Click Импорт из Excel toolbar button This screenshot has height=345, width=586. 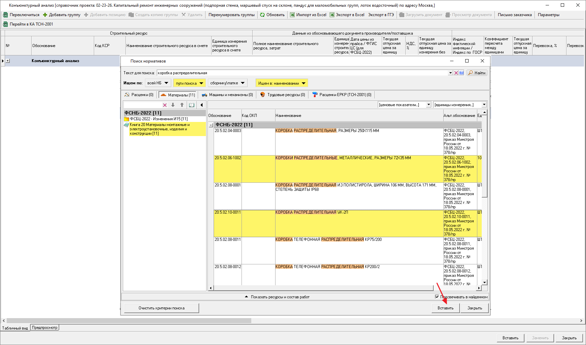(308, 15)
